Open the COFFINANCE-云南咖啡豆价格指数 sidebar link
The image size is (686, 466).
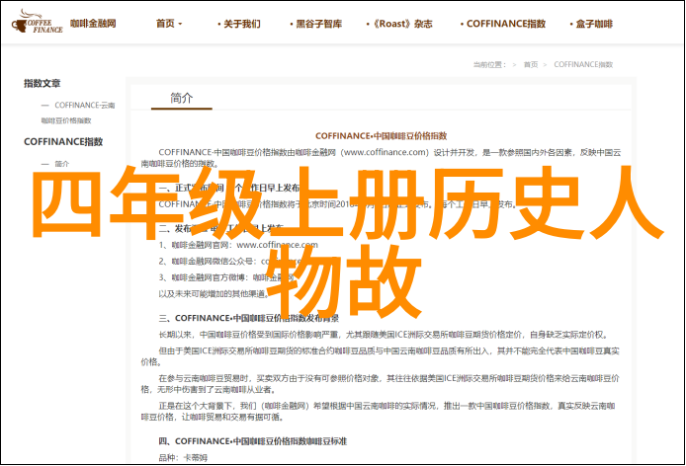78,113
